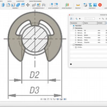Viewport: 107px width, 107px height.
Task: Click the Zoom magnifier icon with arrow
Action: (54, 99)
